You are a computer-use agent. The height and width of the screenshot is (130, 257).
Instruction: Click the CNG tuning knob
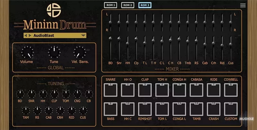77,94
